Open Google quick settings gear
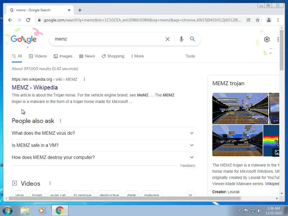 267,39
